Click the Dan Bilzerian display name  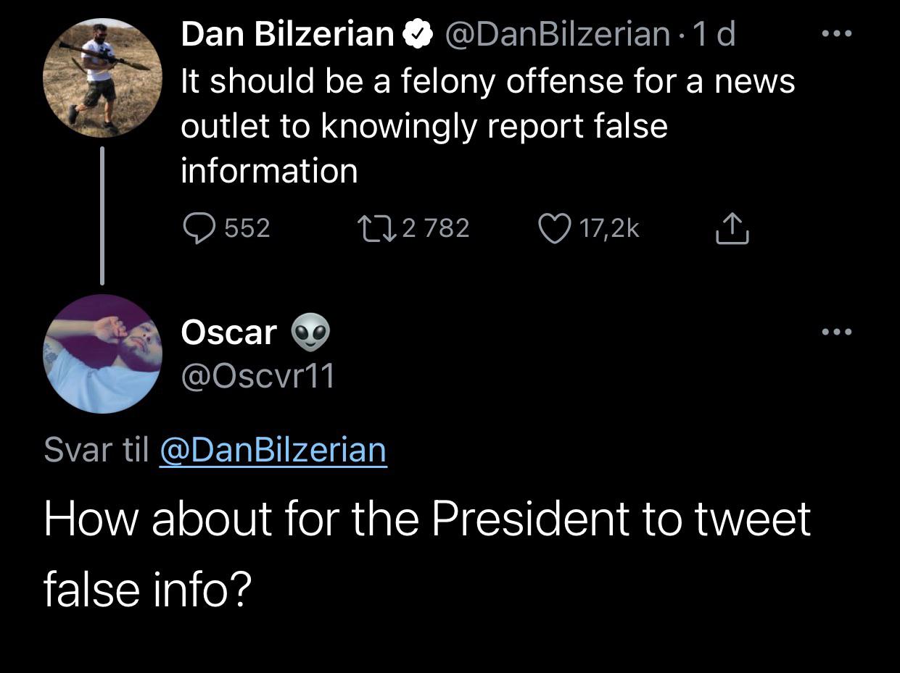(x=287, y=34)
